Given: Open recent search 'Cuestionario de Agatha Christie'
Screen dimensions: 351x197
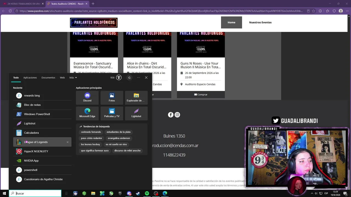Looking at the screenshot, I should click(42, 179).
